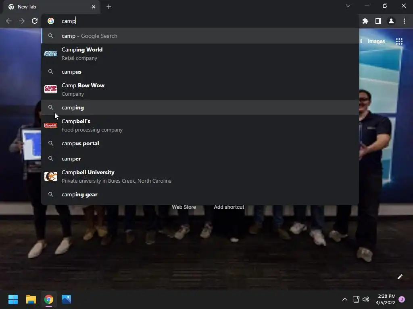413x309 pixels.
Task: Click the forward navigation arrow
Action: 22,21
